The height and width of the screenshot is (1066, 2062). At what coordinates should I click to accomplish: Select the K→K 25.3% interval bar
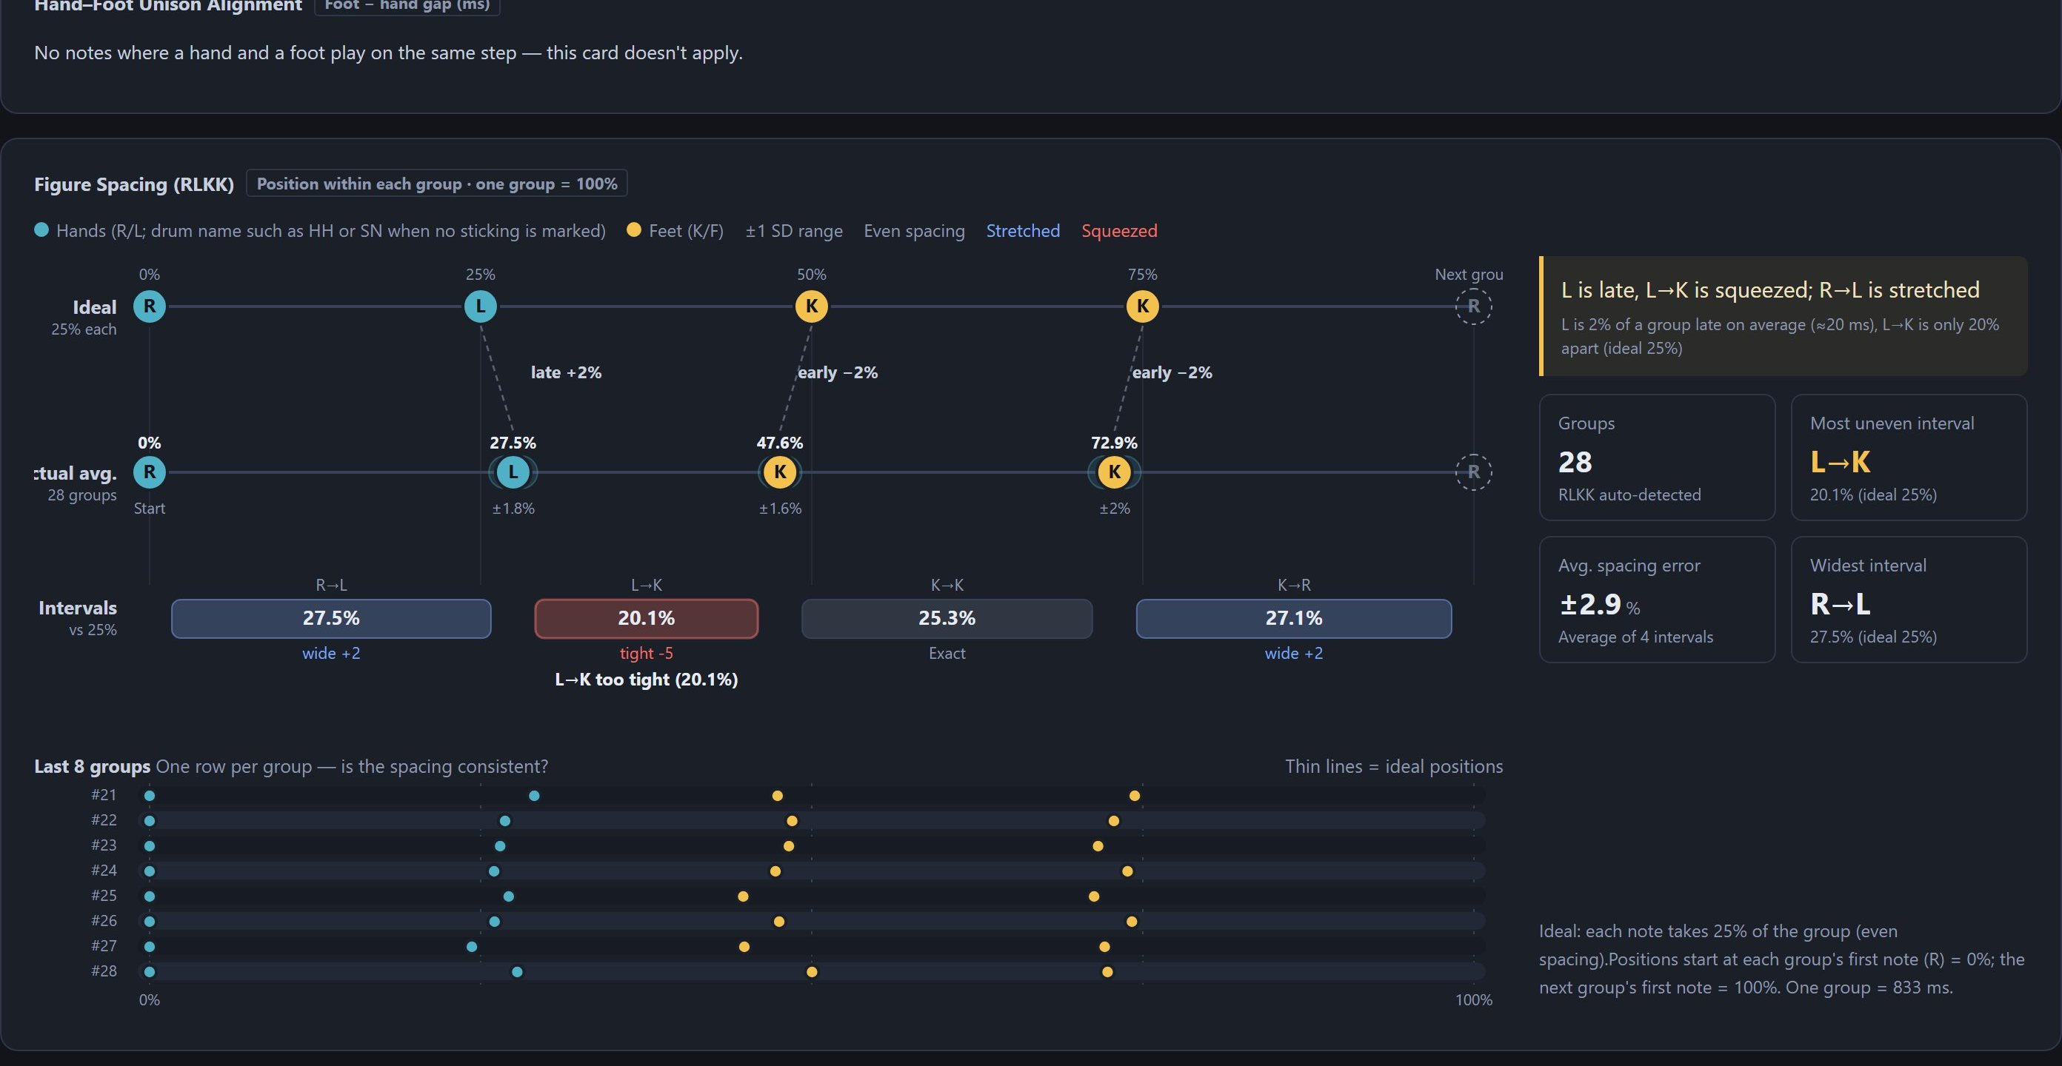(x=947, y=619)
